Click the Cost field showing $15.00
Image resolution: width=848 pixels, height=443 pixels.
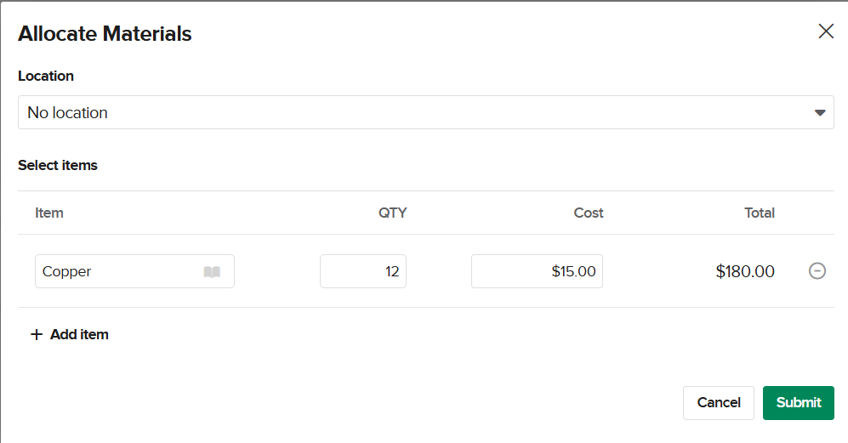pyautogui.click(x=537, y=272)
